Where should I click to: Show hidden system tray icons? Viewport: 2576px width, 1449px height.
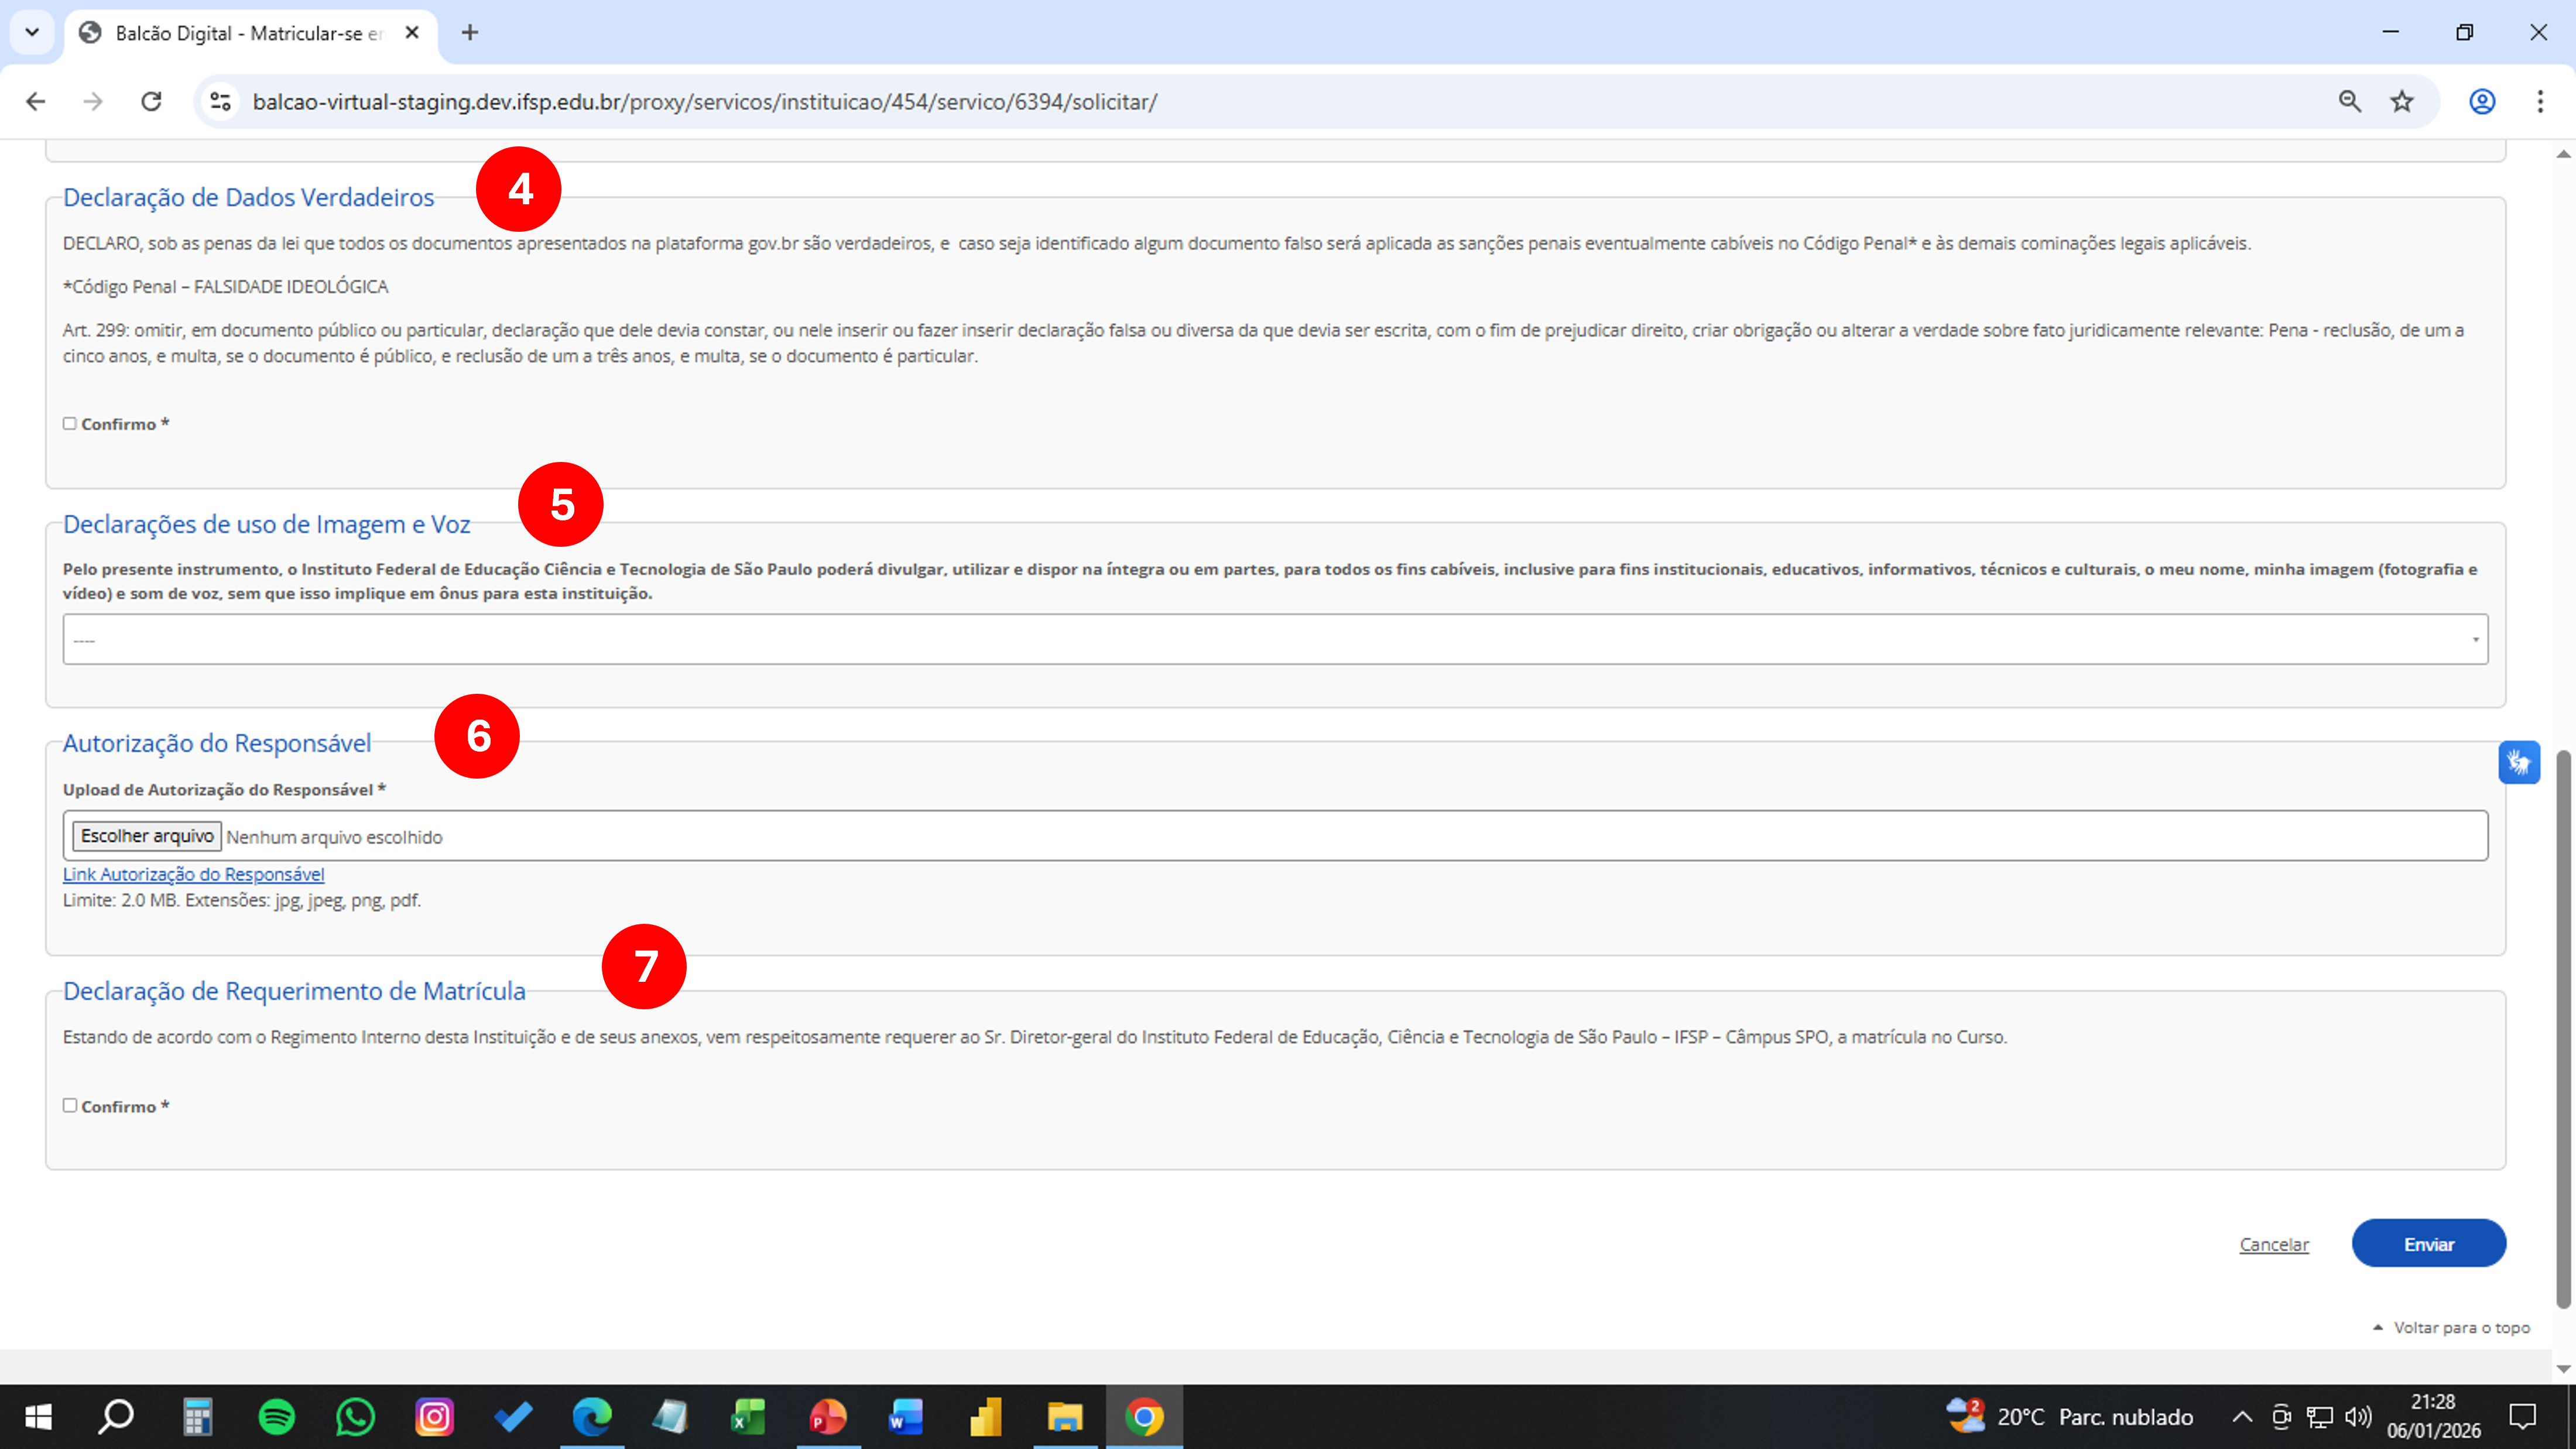click(2242, 1416)
